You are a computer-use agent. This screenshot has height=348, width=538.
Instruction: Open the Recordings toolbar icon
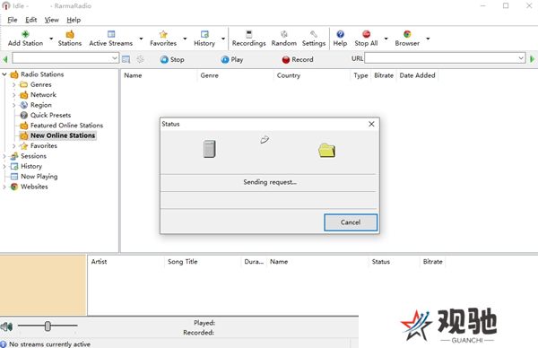click(248, 38)
